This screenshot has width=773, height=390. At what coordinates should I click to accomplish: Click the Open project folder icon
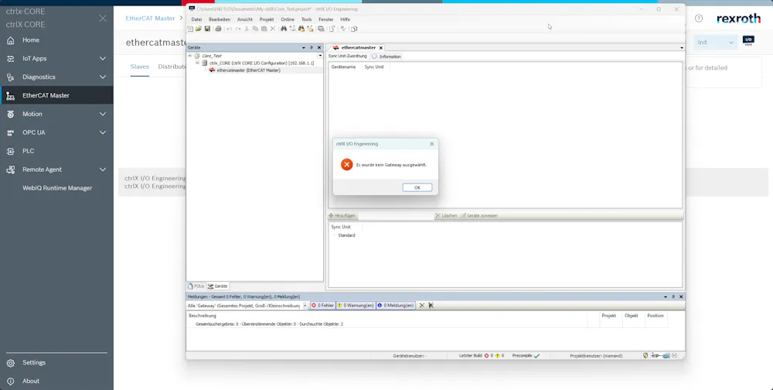[199, 29]
